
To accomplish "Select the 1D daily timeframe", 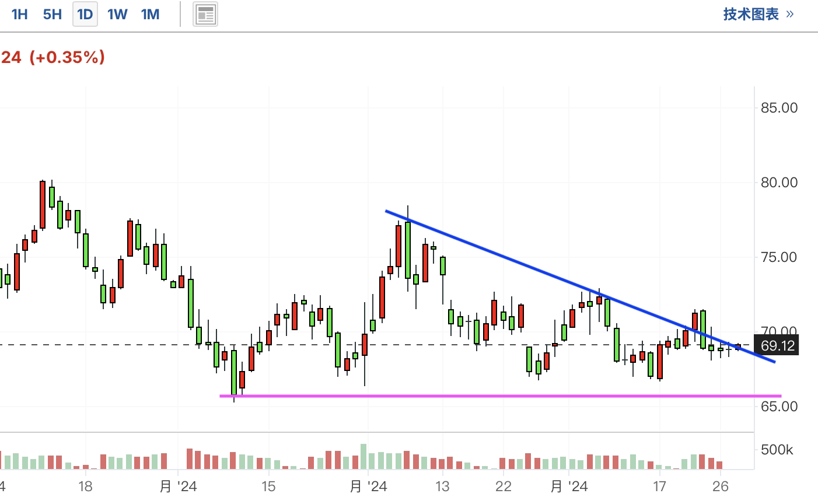I will click(x=85, y=14).
